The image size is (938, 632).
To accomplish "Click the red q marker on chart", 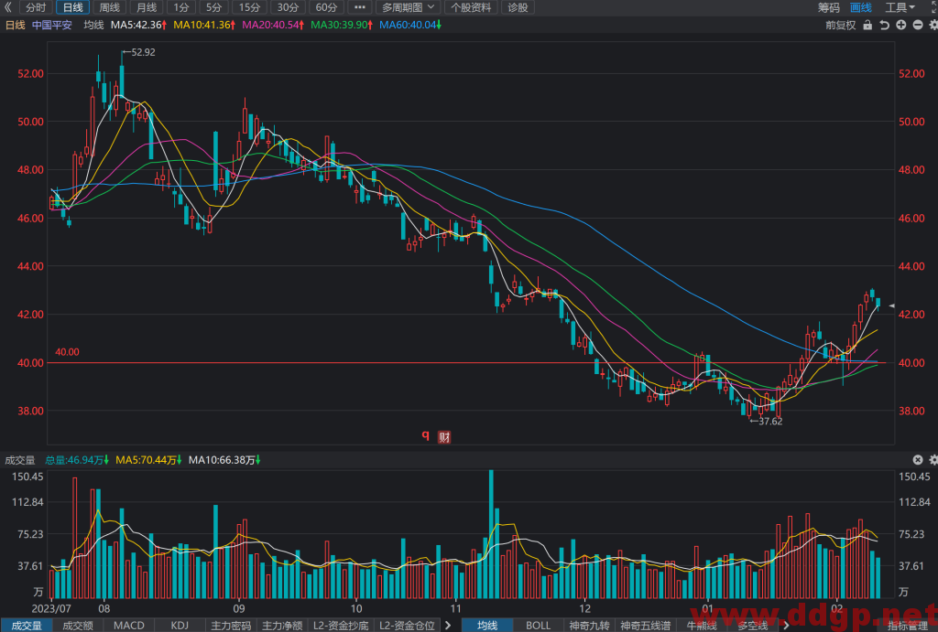I will pos(425,434).
